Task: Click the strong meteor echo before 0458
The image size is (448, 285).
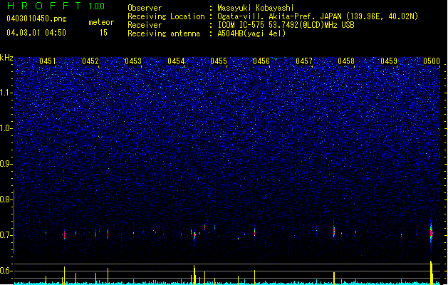Action: coord(334,230)
